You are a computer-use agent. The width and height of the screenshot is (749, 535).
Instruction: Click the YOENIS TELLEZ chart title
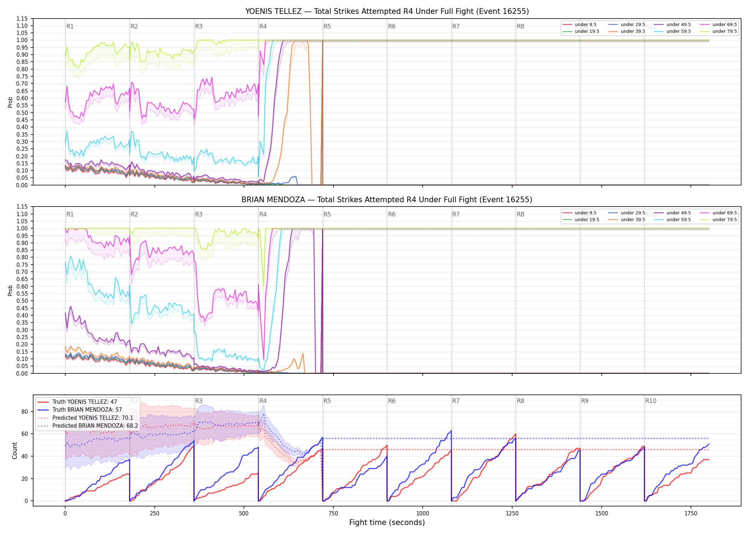pyautogui.click(x=387, y=11)
